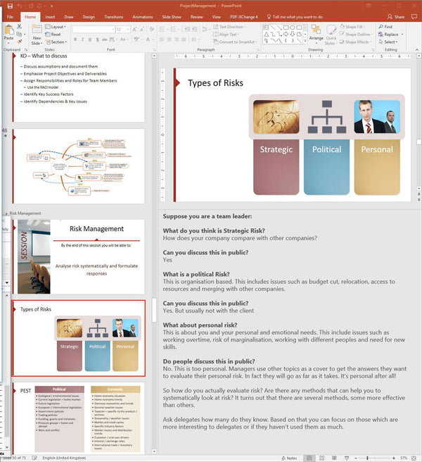Click the Cut scissors icon
This screenshot has width=422, height=462.
pos(19,27)
